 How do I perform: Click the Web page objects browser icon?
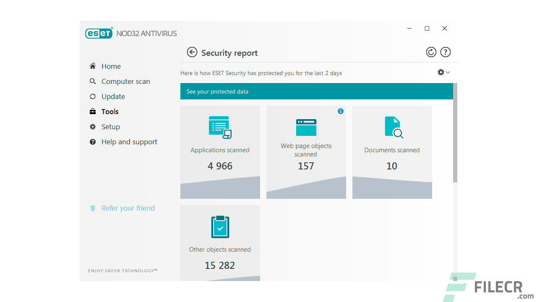point(306,127)
